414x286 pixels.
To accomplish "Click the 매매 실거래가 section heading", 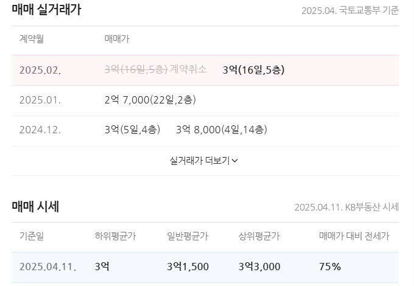I will tap(46, 10).
